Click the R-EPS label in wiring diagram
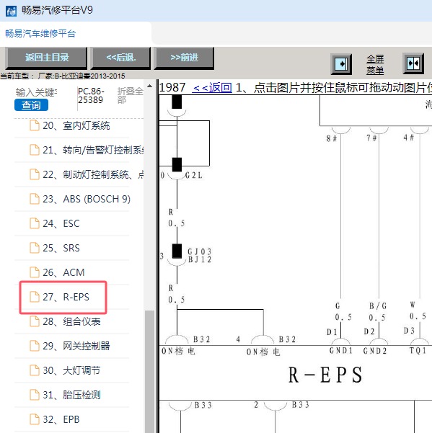The height and width of the screenshot is (433, 432). coord(325,375)
